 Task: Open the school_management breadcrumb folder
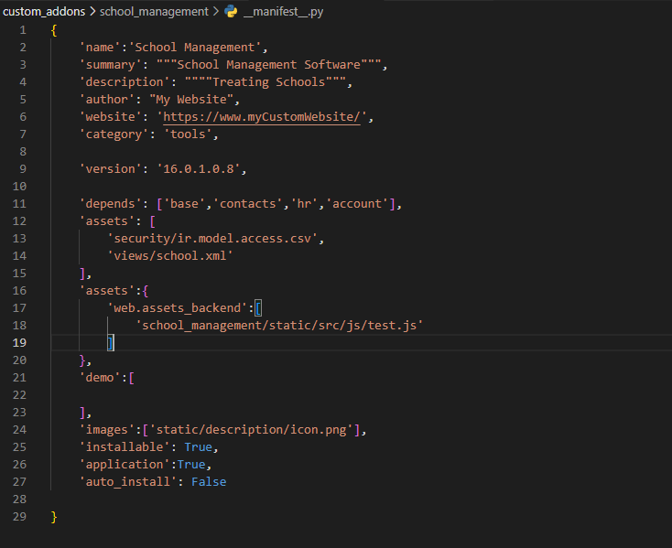pyautogui.click(x=154, y=12)
